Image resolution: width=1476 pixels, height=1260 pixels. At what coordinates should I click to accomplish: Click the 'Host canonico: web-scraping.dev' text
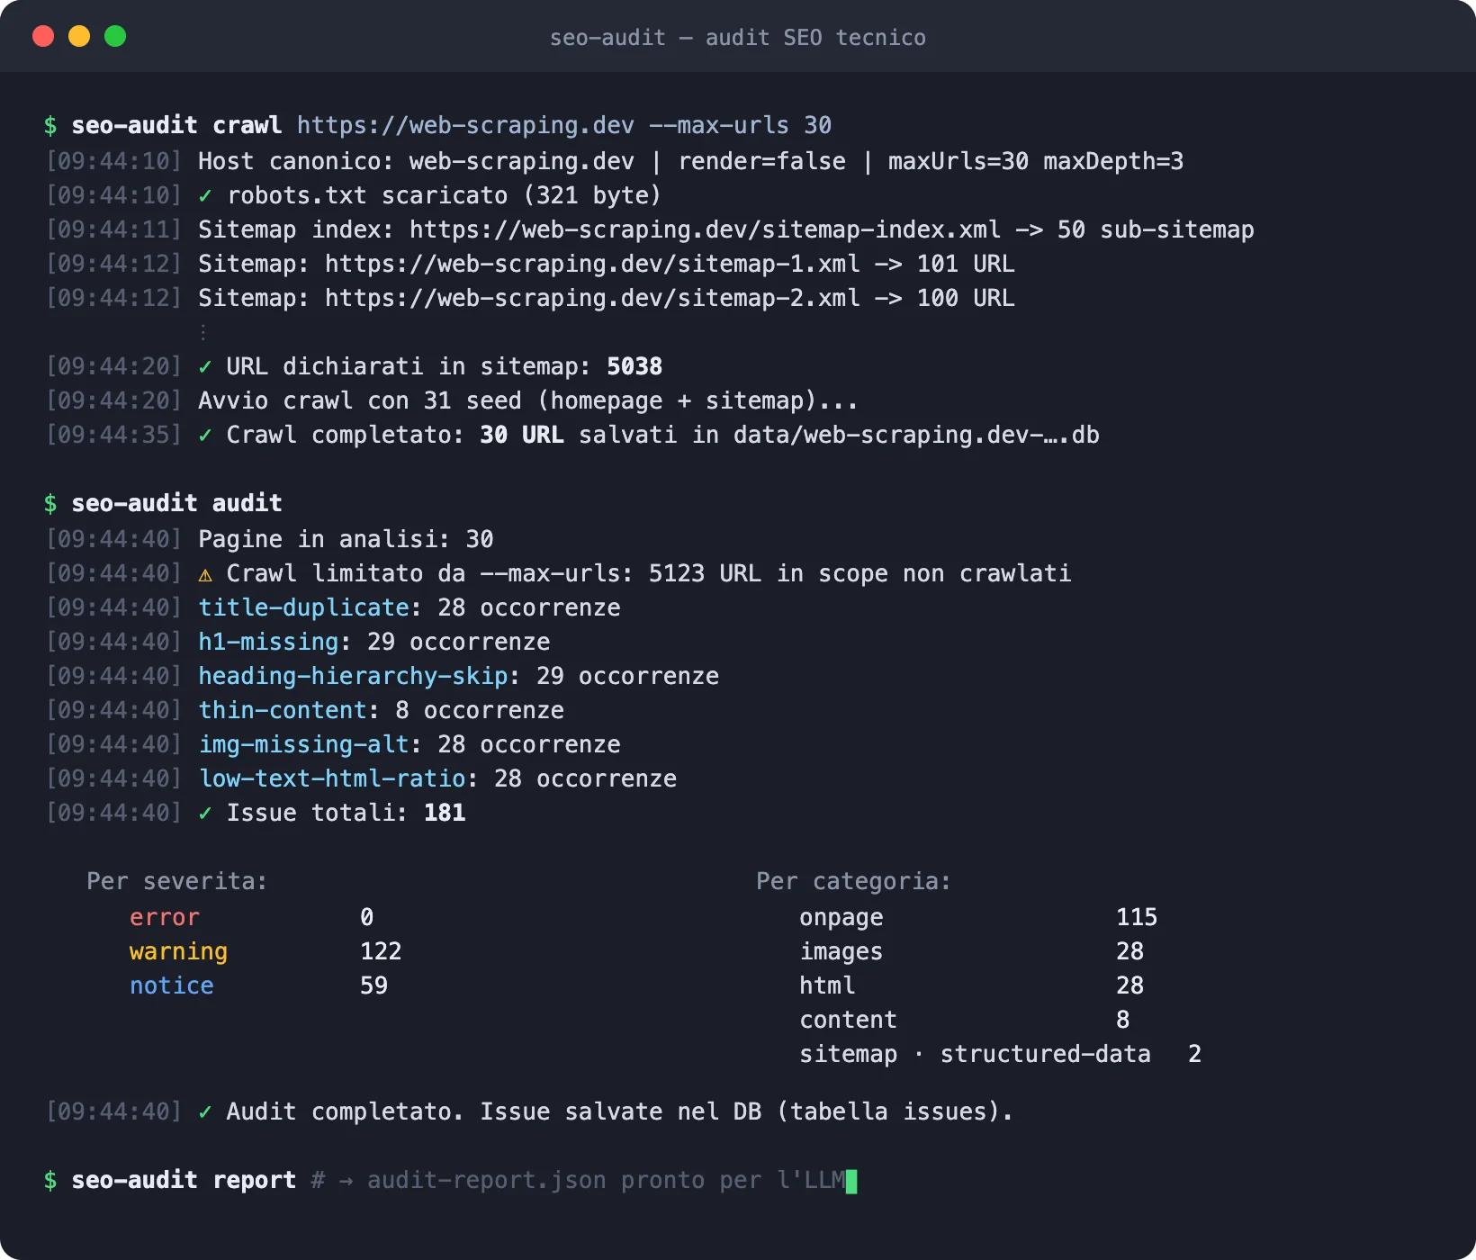click(x=416, y=161)
